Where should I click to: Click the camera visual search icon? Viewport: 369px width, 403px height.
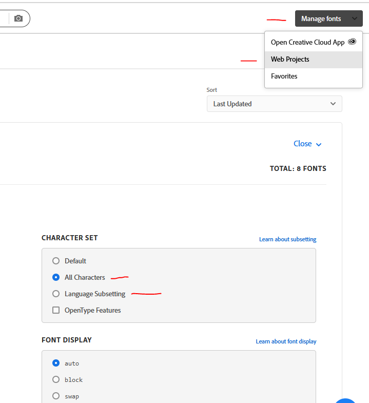[x=18, y=18]
